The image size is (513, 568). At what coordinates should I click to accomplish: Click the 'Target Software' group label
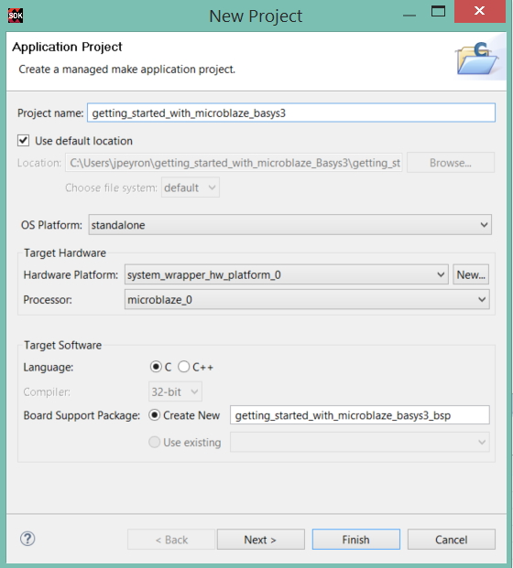click(x=63, y=345)
